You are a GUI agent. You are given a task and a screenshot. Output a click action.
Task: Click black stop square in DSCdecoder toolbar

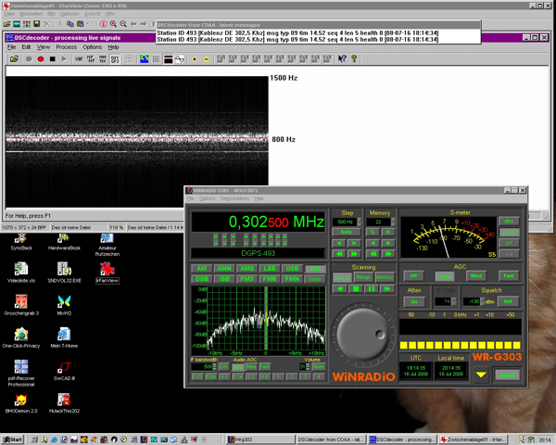(53, 59)
